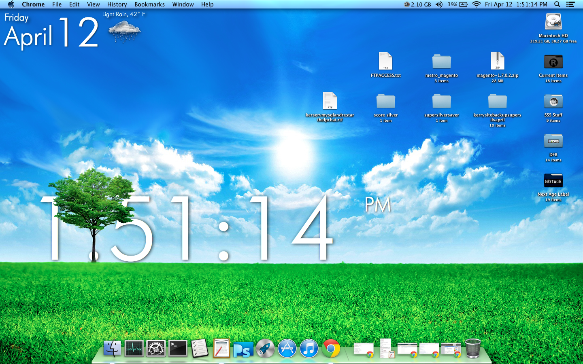Open System Preferences gear in Dock

(156, 348)
